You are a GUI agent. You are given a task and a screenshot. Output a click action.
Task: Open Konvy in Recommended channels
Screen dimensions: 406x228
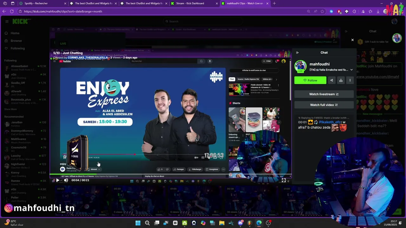pos(25,174)
